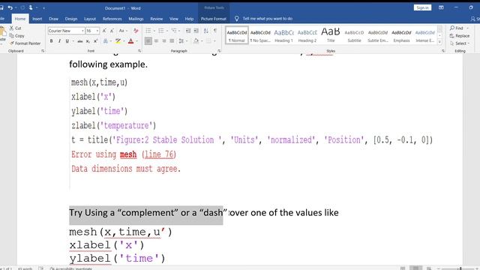Screen dimensions: 480x270
Task: Toggle Center paragraph alignment
Action: tap(156, 41)
